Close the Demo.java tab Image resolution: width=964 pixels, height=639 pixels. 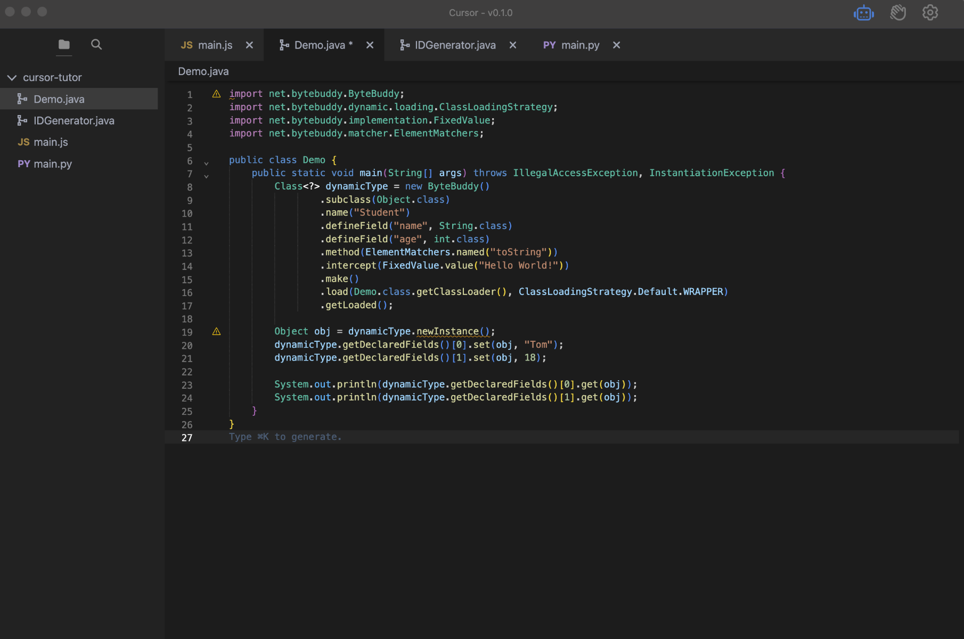pos(370,45)
